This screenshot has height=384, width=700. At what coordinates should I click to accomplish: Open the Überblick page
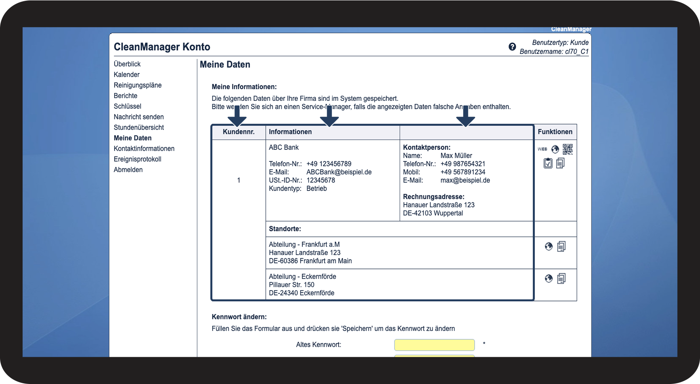(x=127, y=64)
